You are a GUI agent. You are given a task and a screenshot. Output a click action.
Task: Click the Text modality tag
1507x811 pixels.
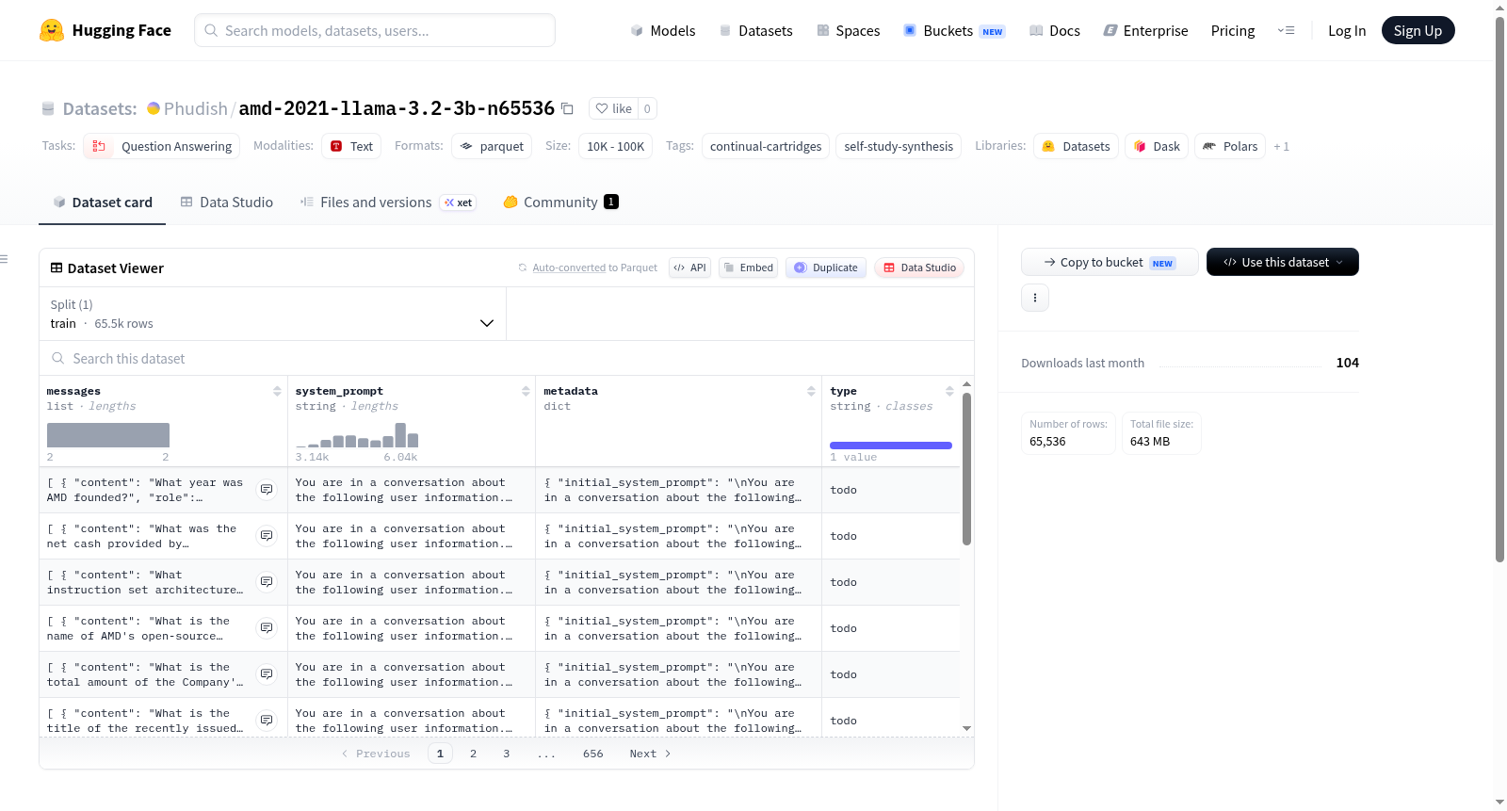[x=351, y=146]
